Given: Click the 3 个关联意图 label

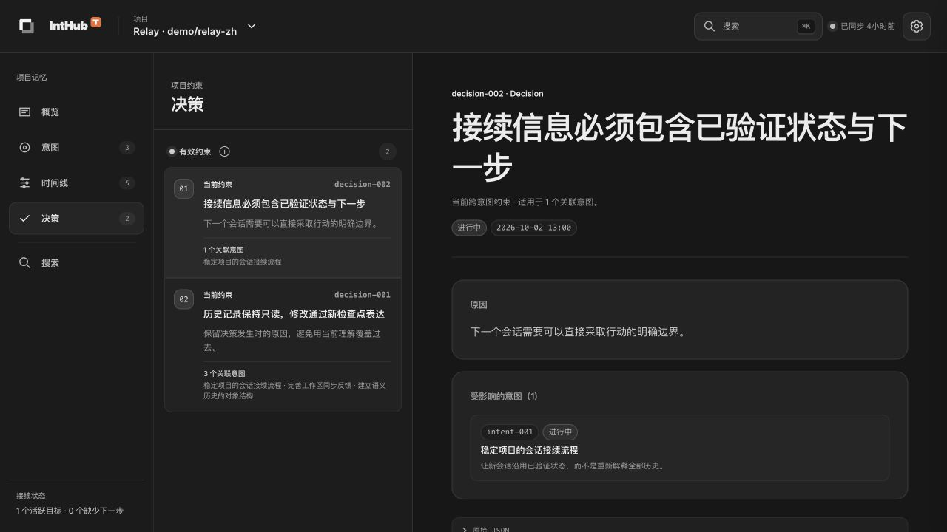Looking at the screenshot, I should pyautogui.click(x=224, y=373).
